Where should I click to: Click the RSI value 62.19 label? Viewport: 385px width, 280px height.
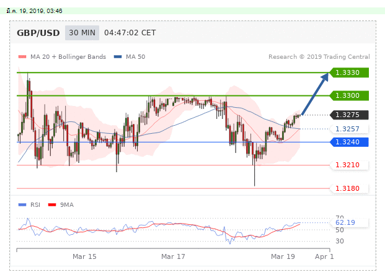[x=349, y=222]
